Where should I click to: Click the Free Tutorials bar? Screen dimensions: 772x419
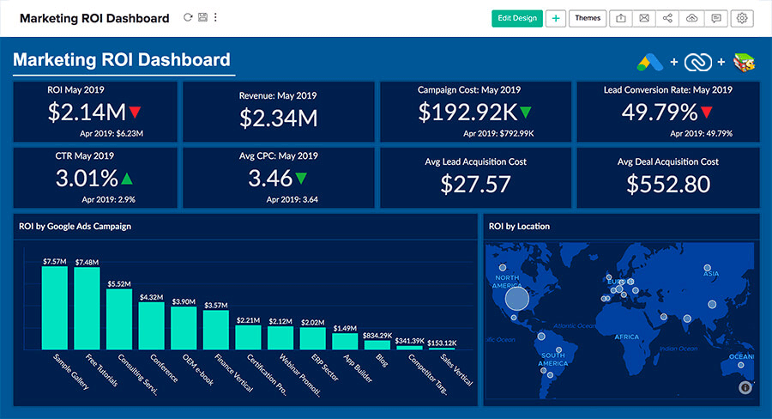click(87, 308)
